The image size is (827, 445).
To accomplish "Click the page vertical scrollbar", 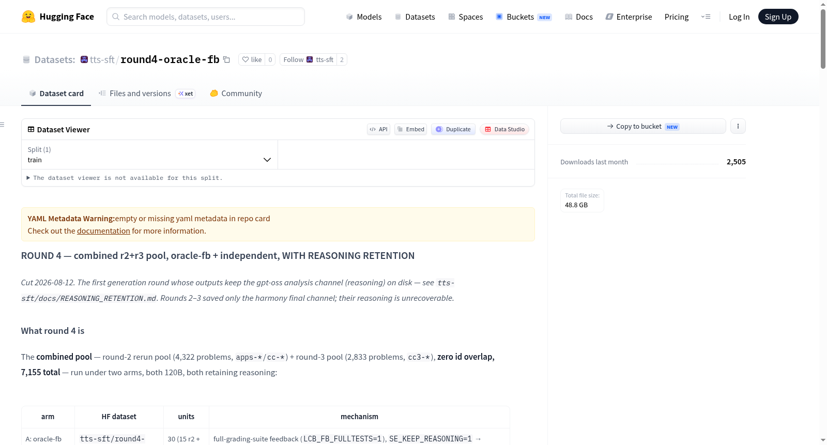I will tap(823, 38).
